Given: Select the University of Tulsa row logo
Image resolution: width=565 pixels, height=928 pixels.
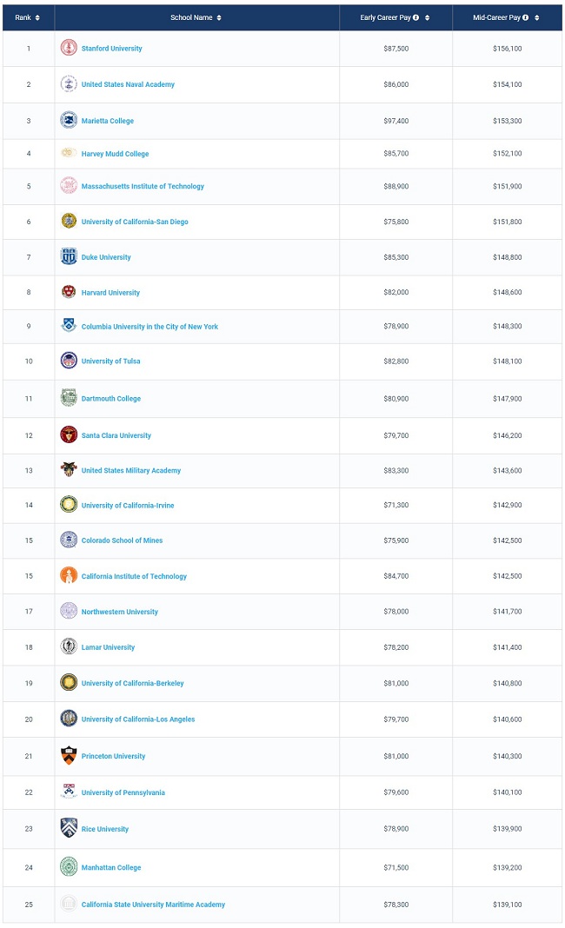Looking at the screenshot, I should point(69,360).
